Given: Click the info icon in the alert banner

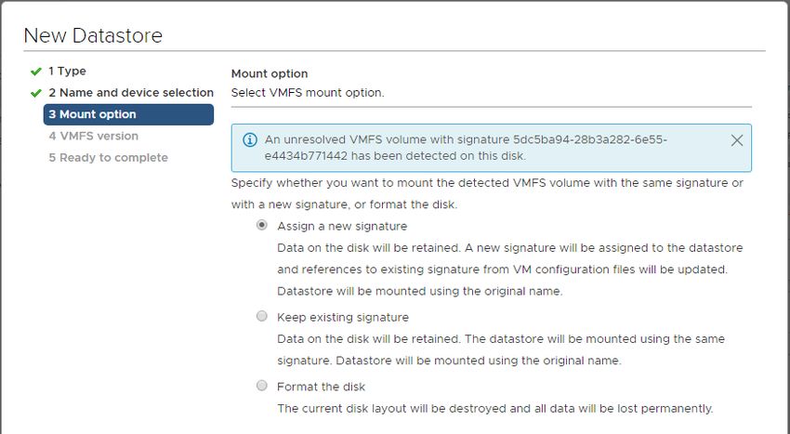Looking at the screenshot, I should (250, 139).
